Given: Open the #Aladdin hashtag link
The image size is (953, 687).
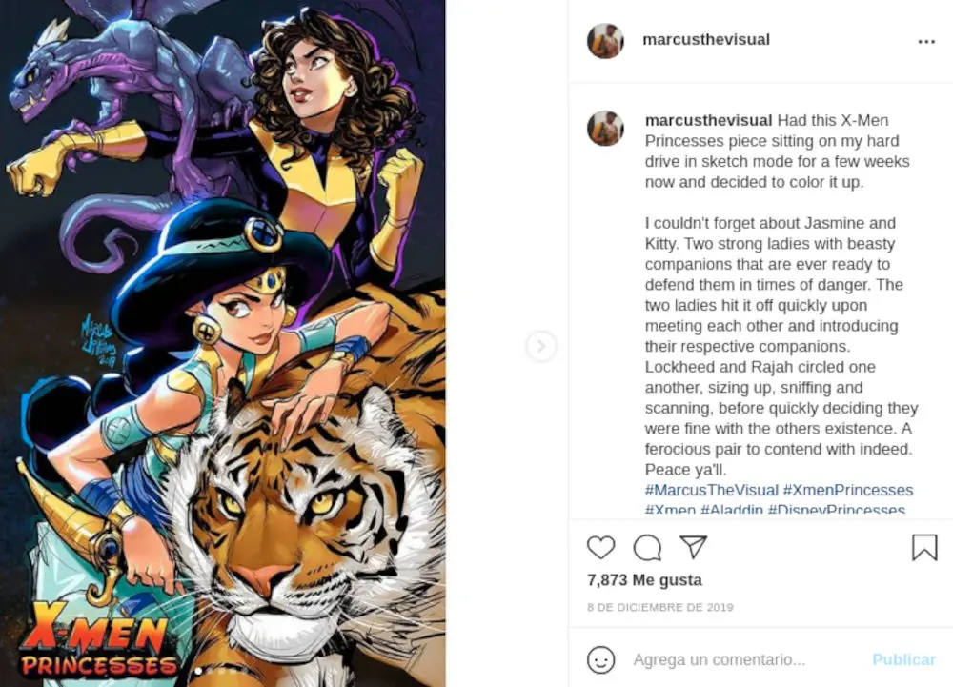Looking at the screenshot, I should (x=731, y=510).
